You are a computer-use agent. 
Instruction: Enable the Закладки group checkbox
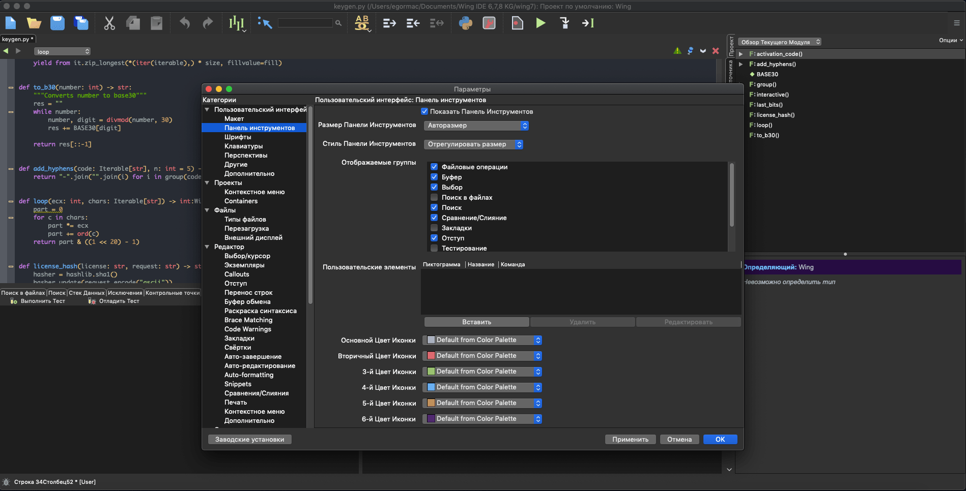tap(434, 228)
